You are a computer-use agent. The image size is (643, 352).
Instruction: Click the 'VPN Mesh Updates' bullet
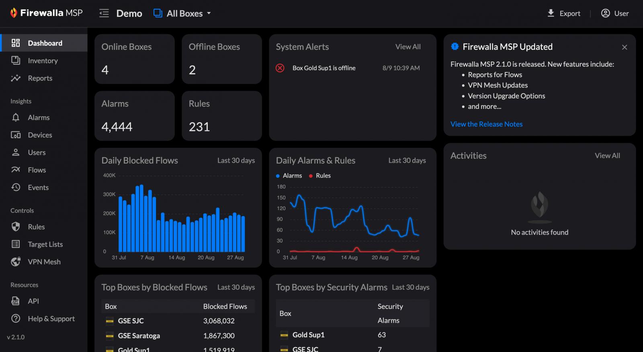(x=498, y=85)
